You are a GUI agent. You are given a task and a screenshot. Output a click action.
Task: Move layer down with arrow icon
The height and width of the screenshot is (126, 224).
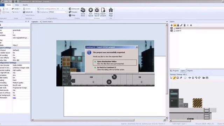191,25
